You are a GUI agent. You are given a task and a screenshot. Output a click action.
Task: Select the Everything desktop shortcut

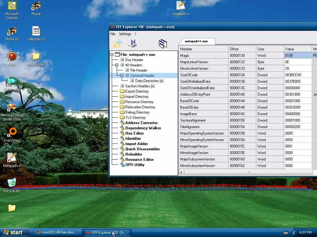12,135
